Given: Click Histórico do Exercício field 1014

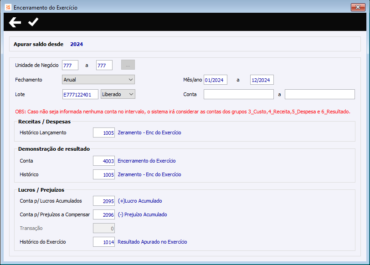Looking at the screenshot, I should (104, 242).
